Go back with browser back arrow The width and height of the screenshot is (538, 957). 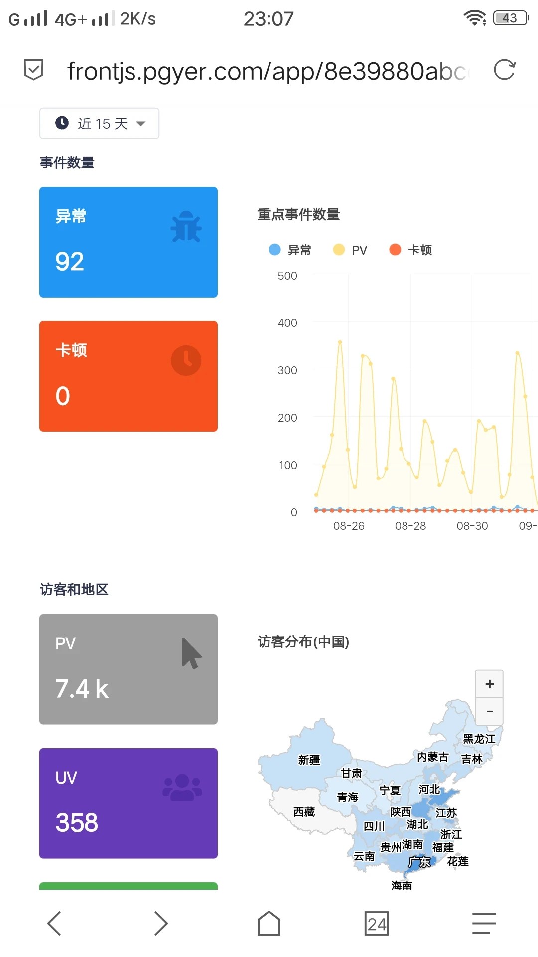pos(54,923)
